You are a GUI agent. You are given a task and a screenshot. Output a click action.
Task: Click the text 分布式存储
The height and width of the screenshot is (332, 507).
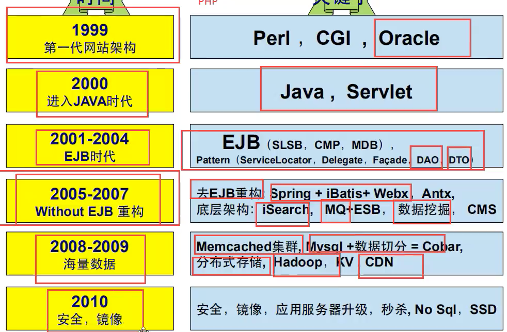(x=229, y=262)
